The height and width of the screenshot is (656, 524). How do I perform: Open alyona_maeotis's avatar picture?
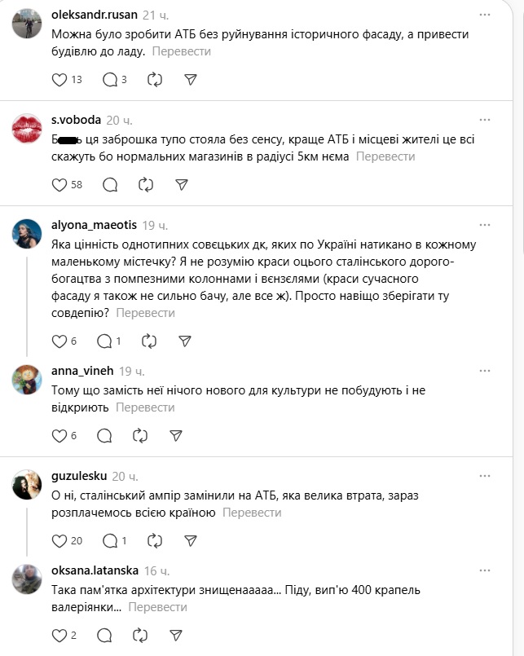[28, 233]
